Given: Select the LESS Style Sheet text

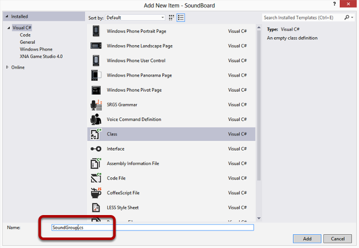Looking at the screenshot, I should (x=123, y=208).
